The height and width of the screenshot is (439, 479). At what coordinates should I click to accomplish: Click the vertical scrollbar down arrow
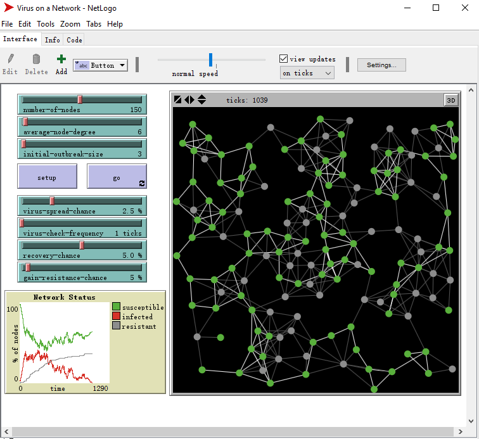click(471, 421)
